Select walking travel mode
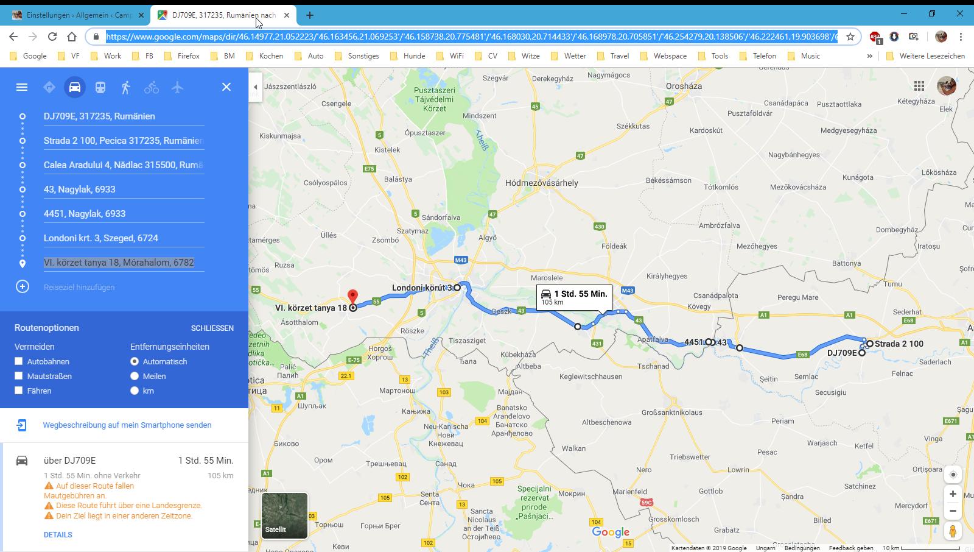The image size is (974, 552). [x=126, y=87]
